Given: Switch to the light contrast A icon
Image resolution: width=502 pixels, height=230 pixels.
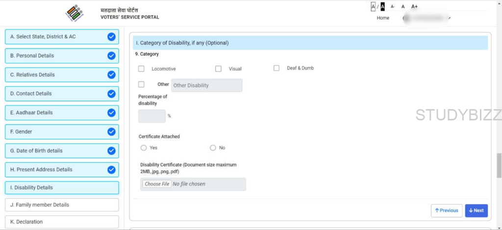Looking at the screenshot, I should point(373,6).
